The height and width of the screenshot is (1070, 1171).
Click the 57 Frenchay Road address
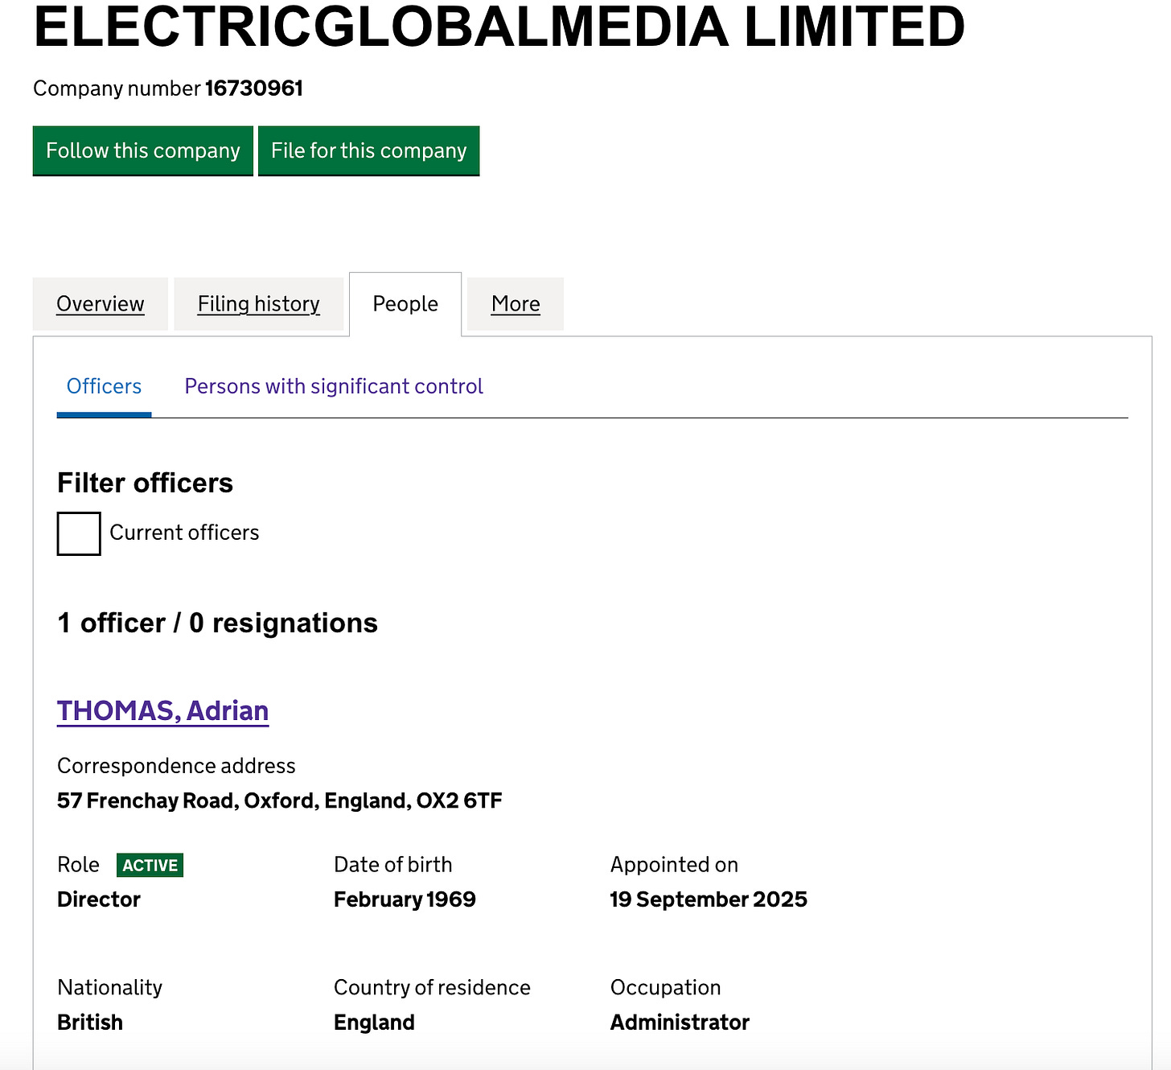(280, 800)
